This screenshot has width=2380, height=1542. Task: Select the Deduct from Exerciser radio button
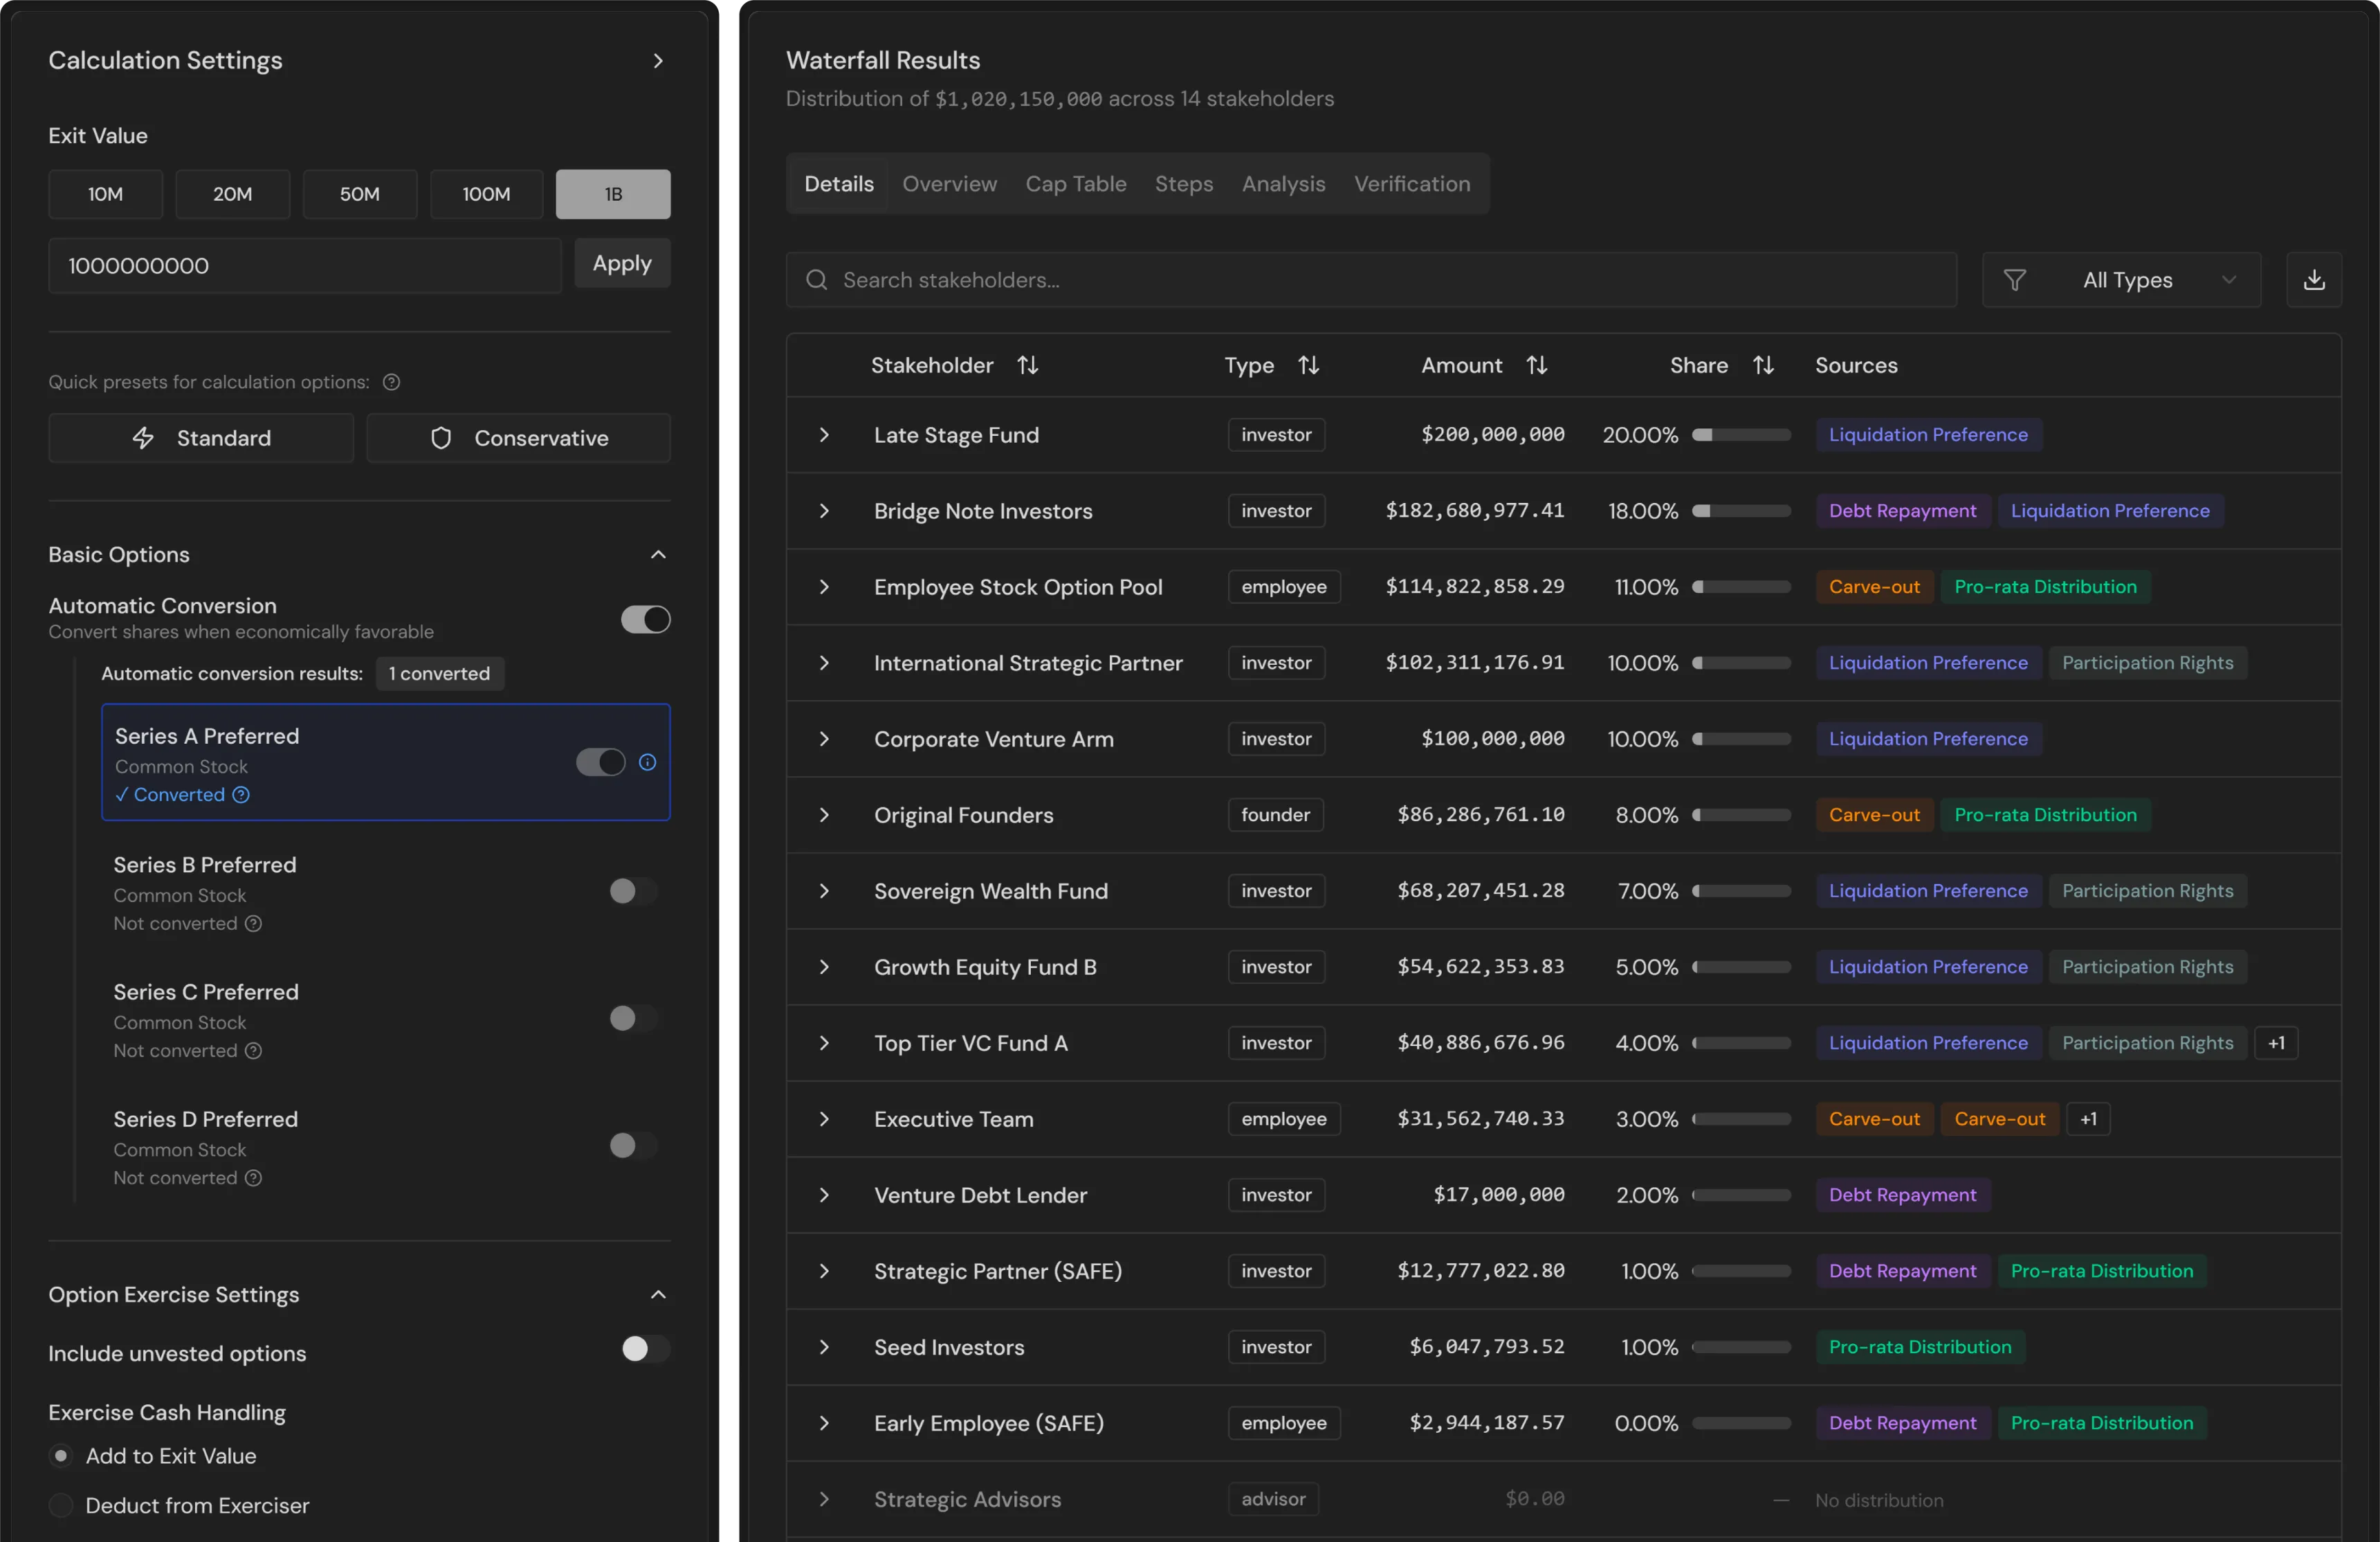tap(60, 1508)
